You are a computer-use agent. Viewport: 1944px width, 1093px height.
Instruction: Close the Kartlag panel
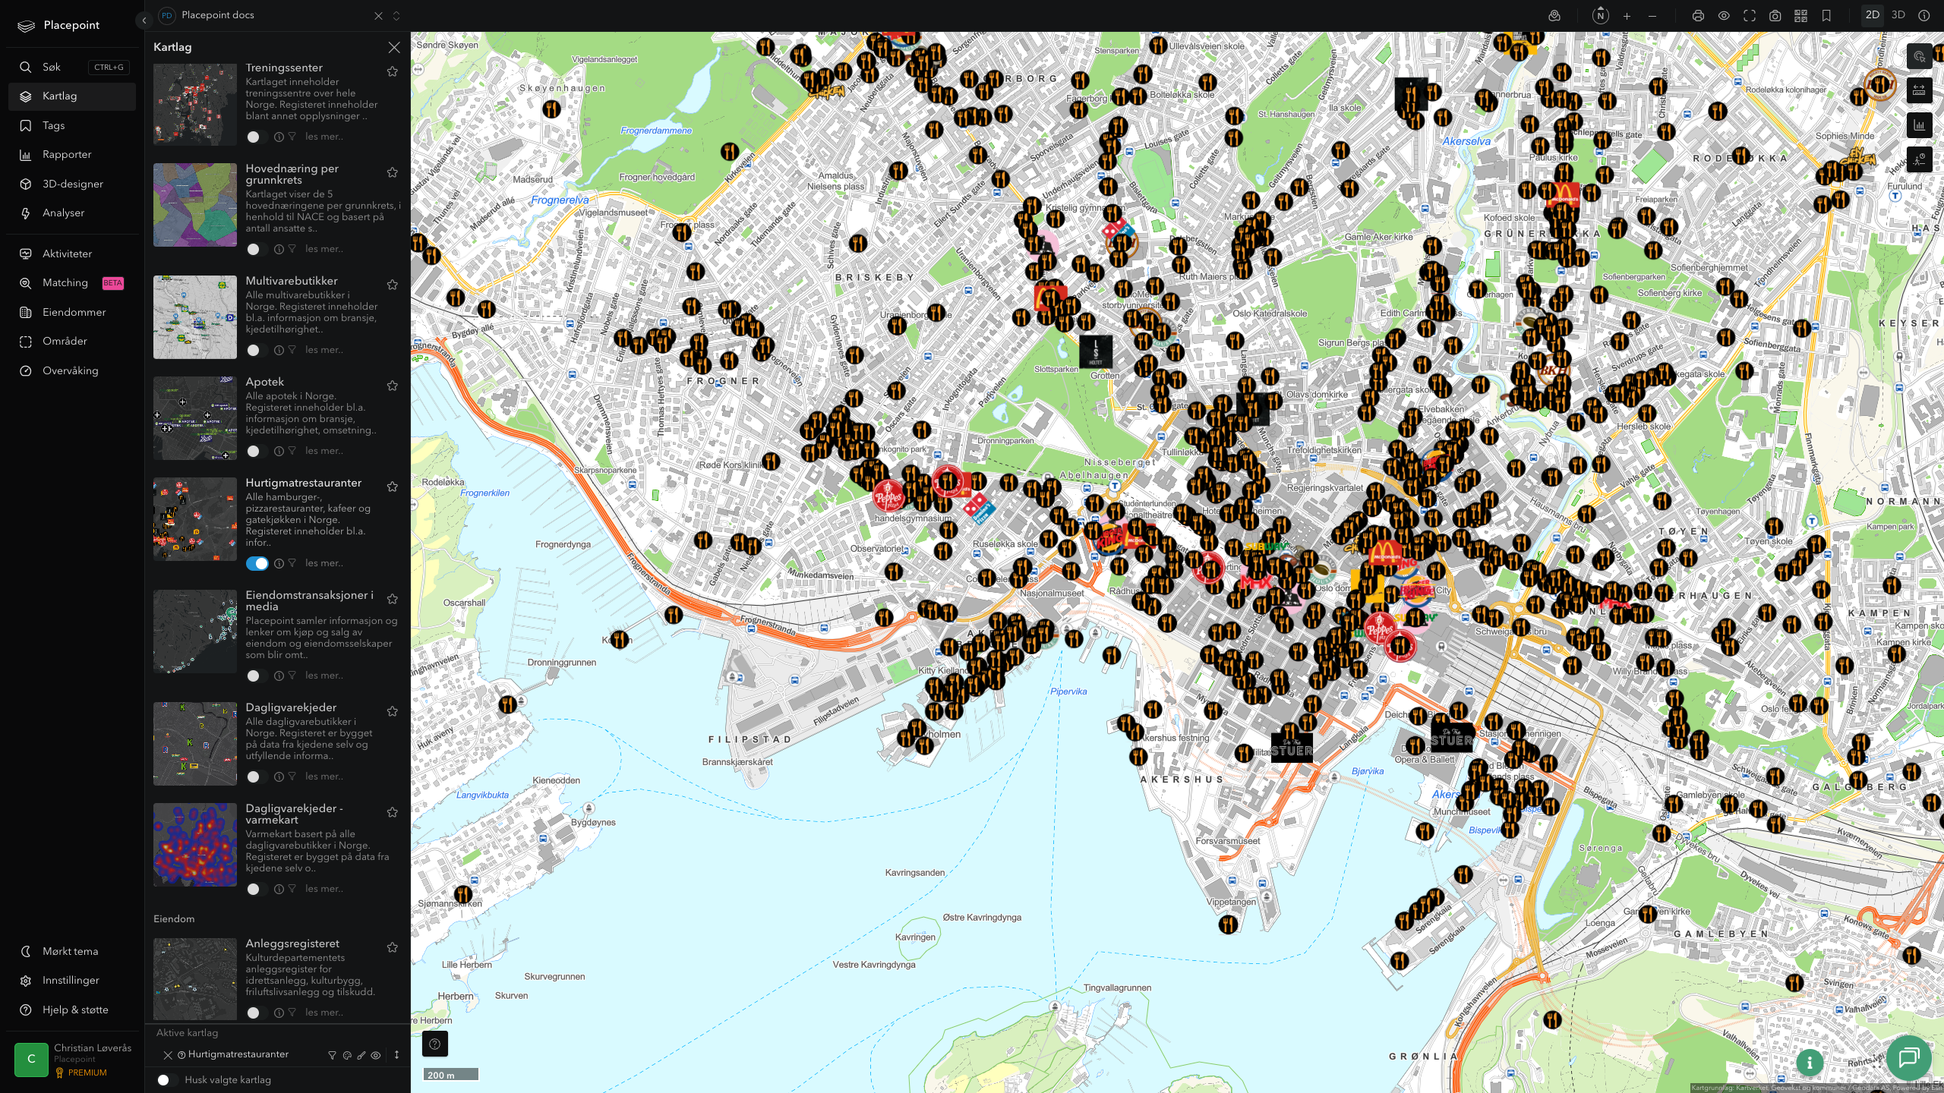(x=394, y=47)
